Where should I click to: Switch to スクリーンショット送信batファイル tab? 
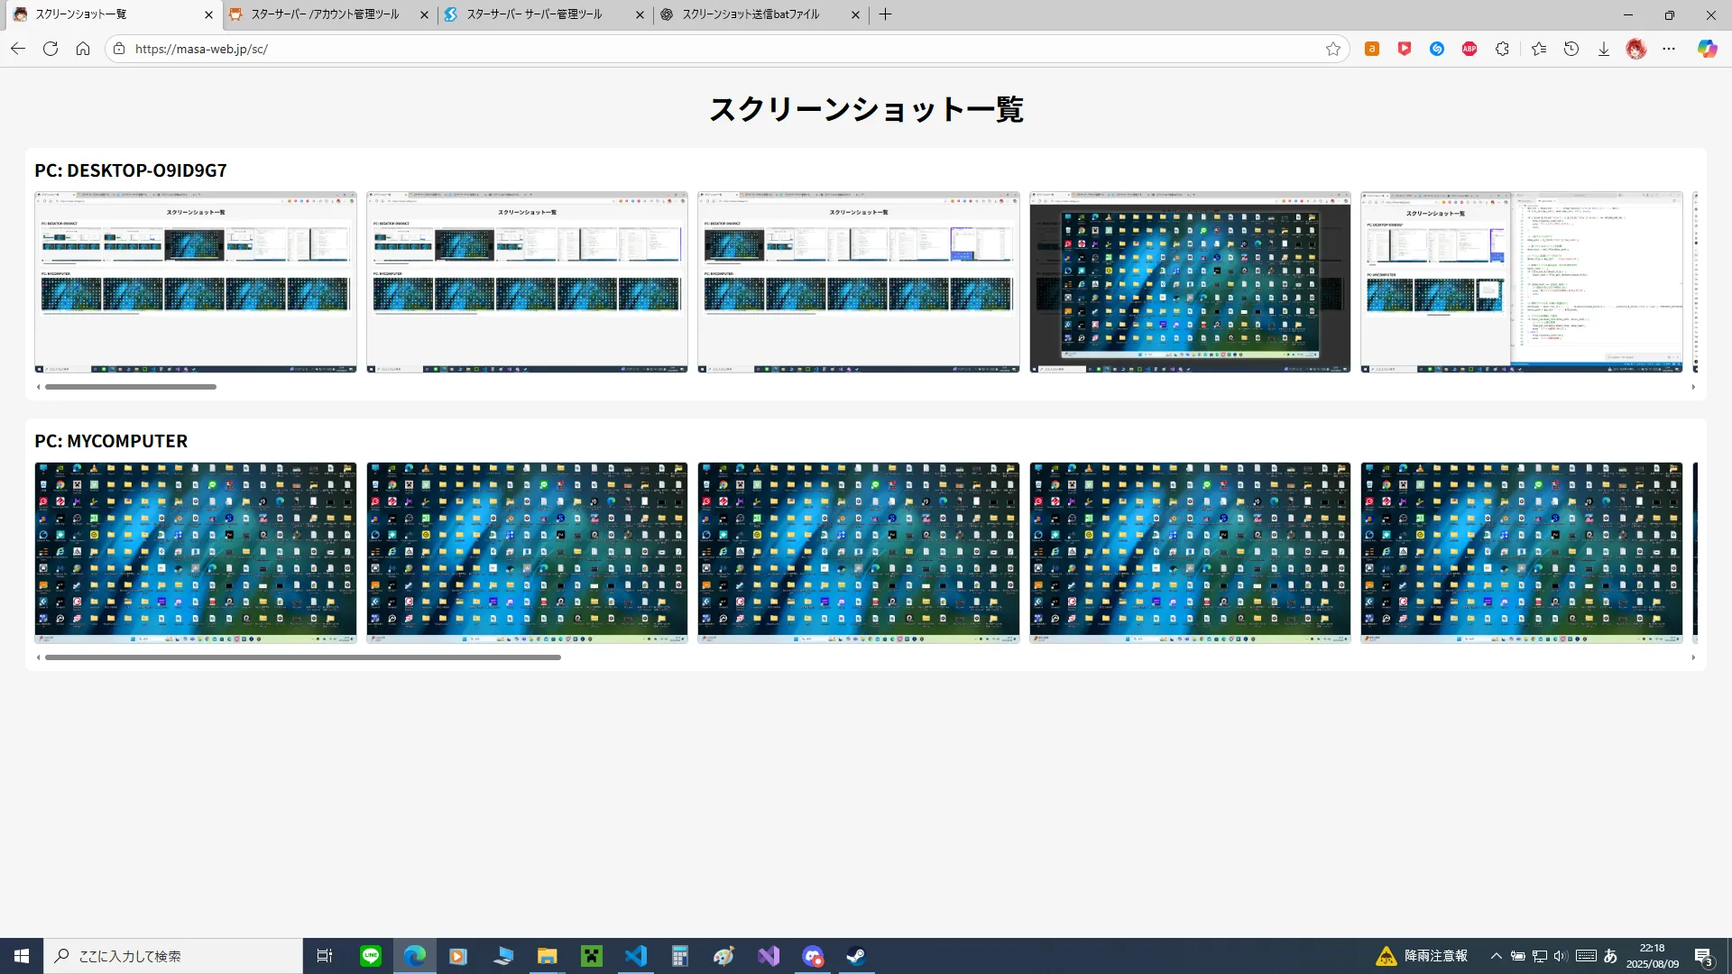751,14
